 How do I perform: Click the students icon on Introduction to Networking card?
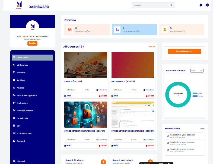97,140
